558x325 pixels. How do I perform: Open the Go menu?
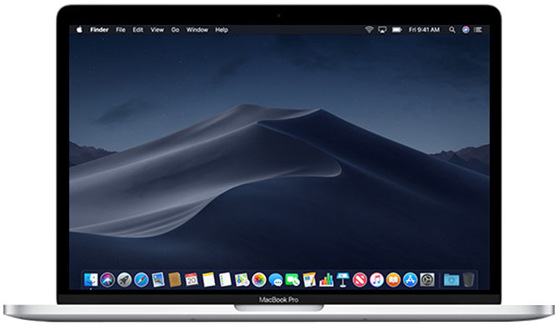[175, 30]
